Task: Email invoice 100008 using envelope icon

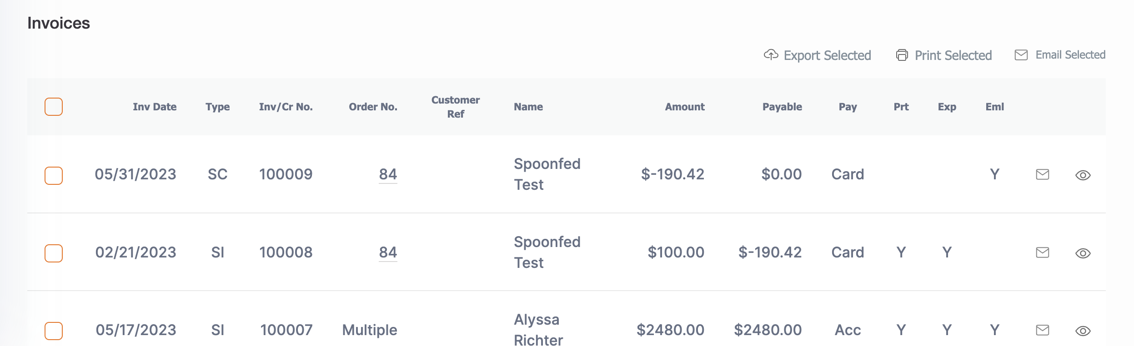Action: click(x=1043, y=252)
